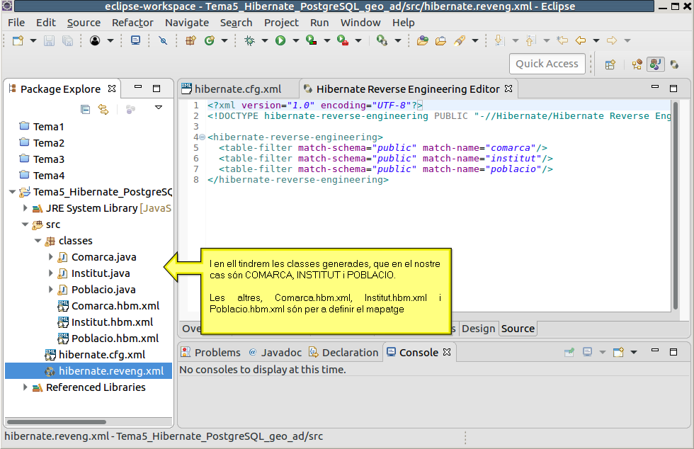The height and width of the screenshot is (449, 694).
Task: Collapse the hibernate-reverse-engineering fold marker
Action: coord(202,137)
